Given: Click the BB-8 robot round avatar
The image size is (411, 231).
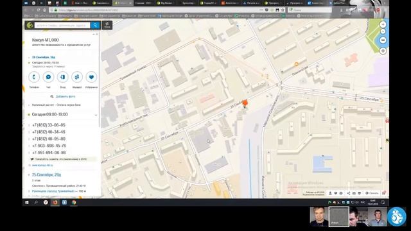Looking at the screenshot, I should pos(397,216).
